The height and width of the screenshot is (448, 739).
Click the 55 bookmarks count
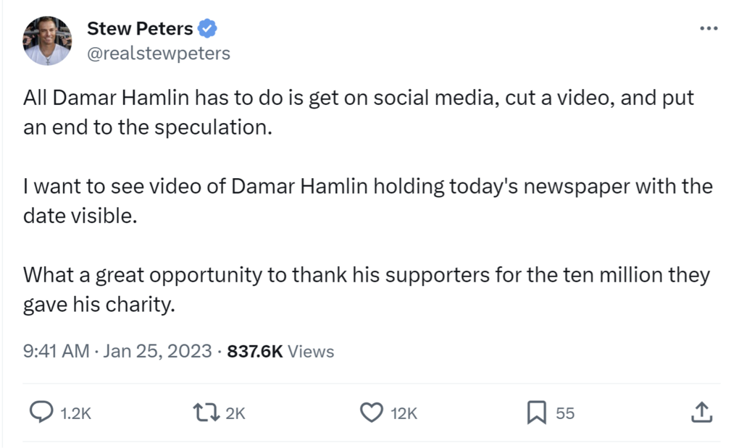(x=565, y=413)
